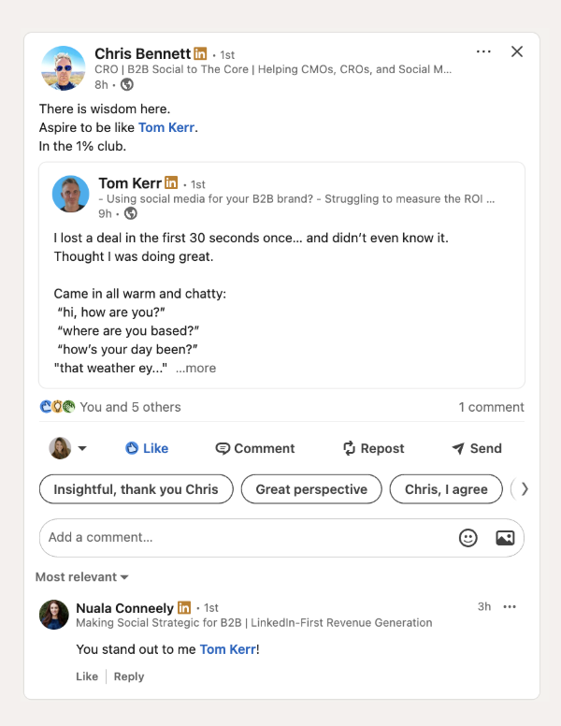Viewport: 561px width, 726px height.
Task: Open the post's three-dot options menu
Action: pyautogui.click(x=483, y=52)
